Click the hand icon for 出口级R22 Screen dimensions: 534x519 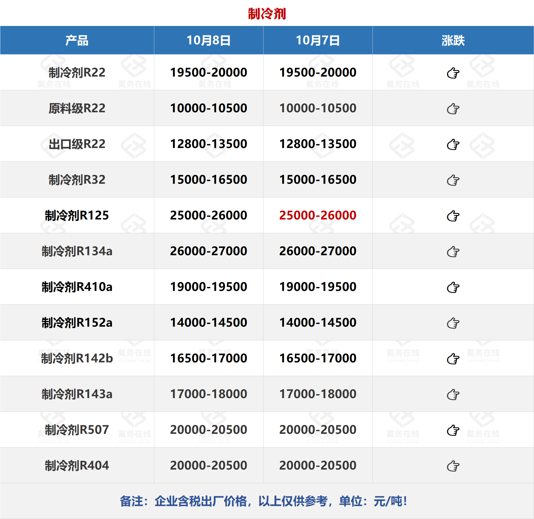[x=453, y=144]
